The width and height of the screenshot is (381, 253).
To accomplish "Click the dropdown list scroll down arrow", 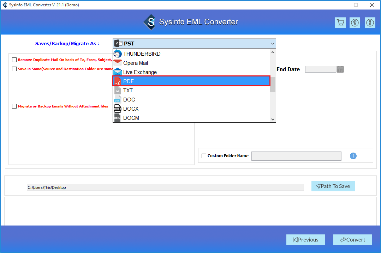I will (273, 119).
